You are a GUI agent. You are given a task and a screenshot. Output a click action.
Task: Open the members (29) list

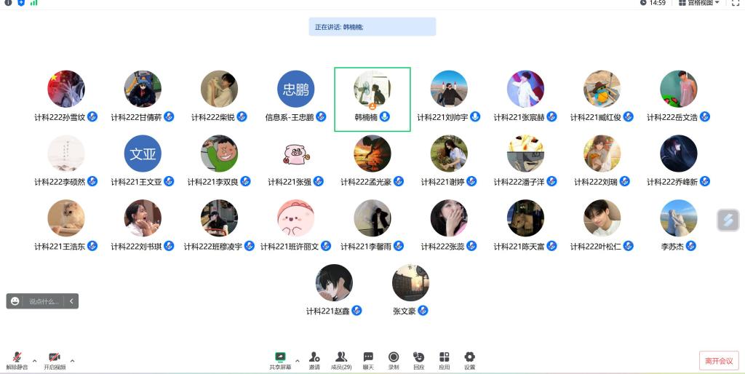pyautogui.click(x=341, y=361)
